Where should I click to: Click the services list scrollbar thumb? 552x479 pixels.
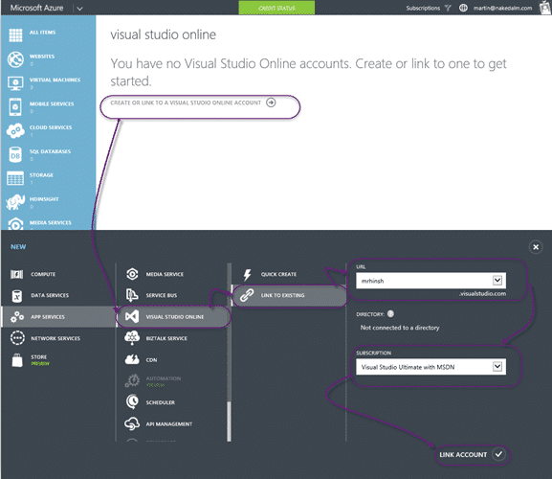tap(230, 422)
